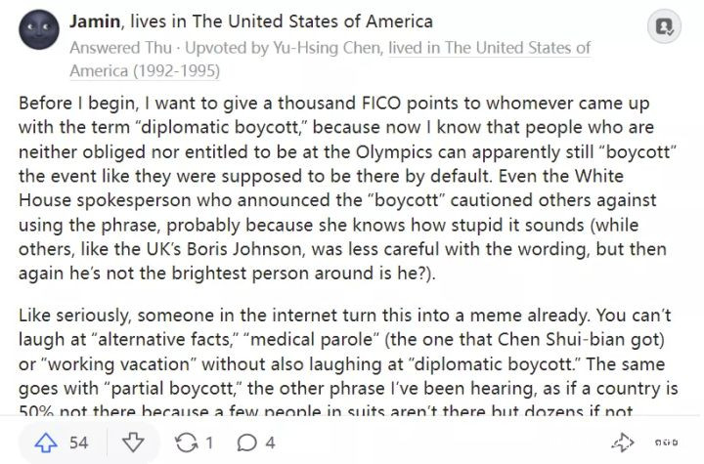Click the comment count of 4
This screenshot has width=704, height=464.
270,443
